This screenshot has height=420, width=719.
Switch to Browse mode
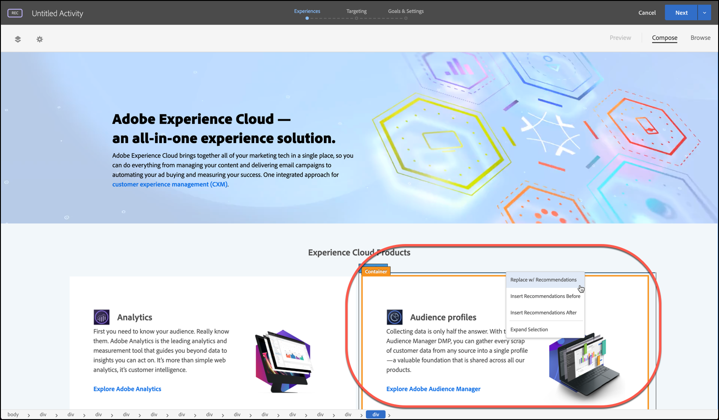[x=700, y=38]
